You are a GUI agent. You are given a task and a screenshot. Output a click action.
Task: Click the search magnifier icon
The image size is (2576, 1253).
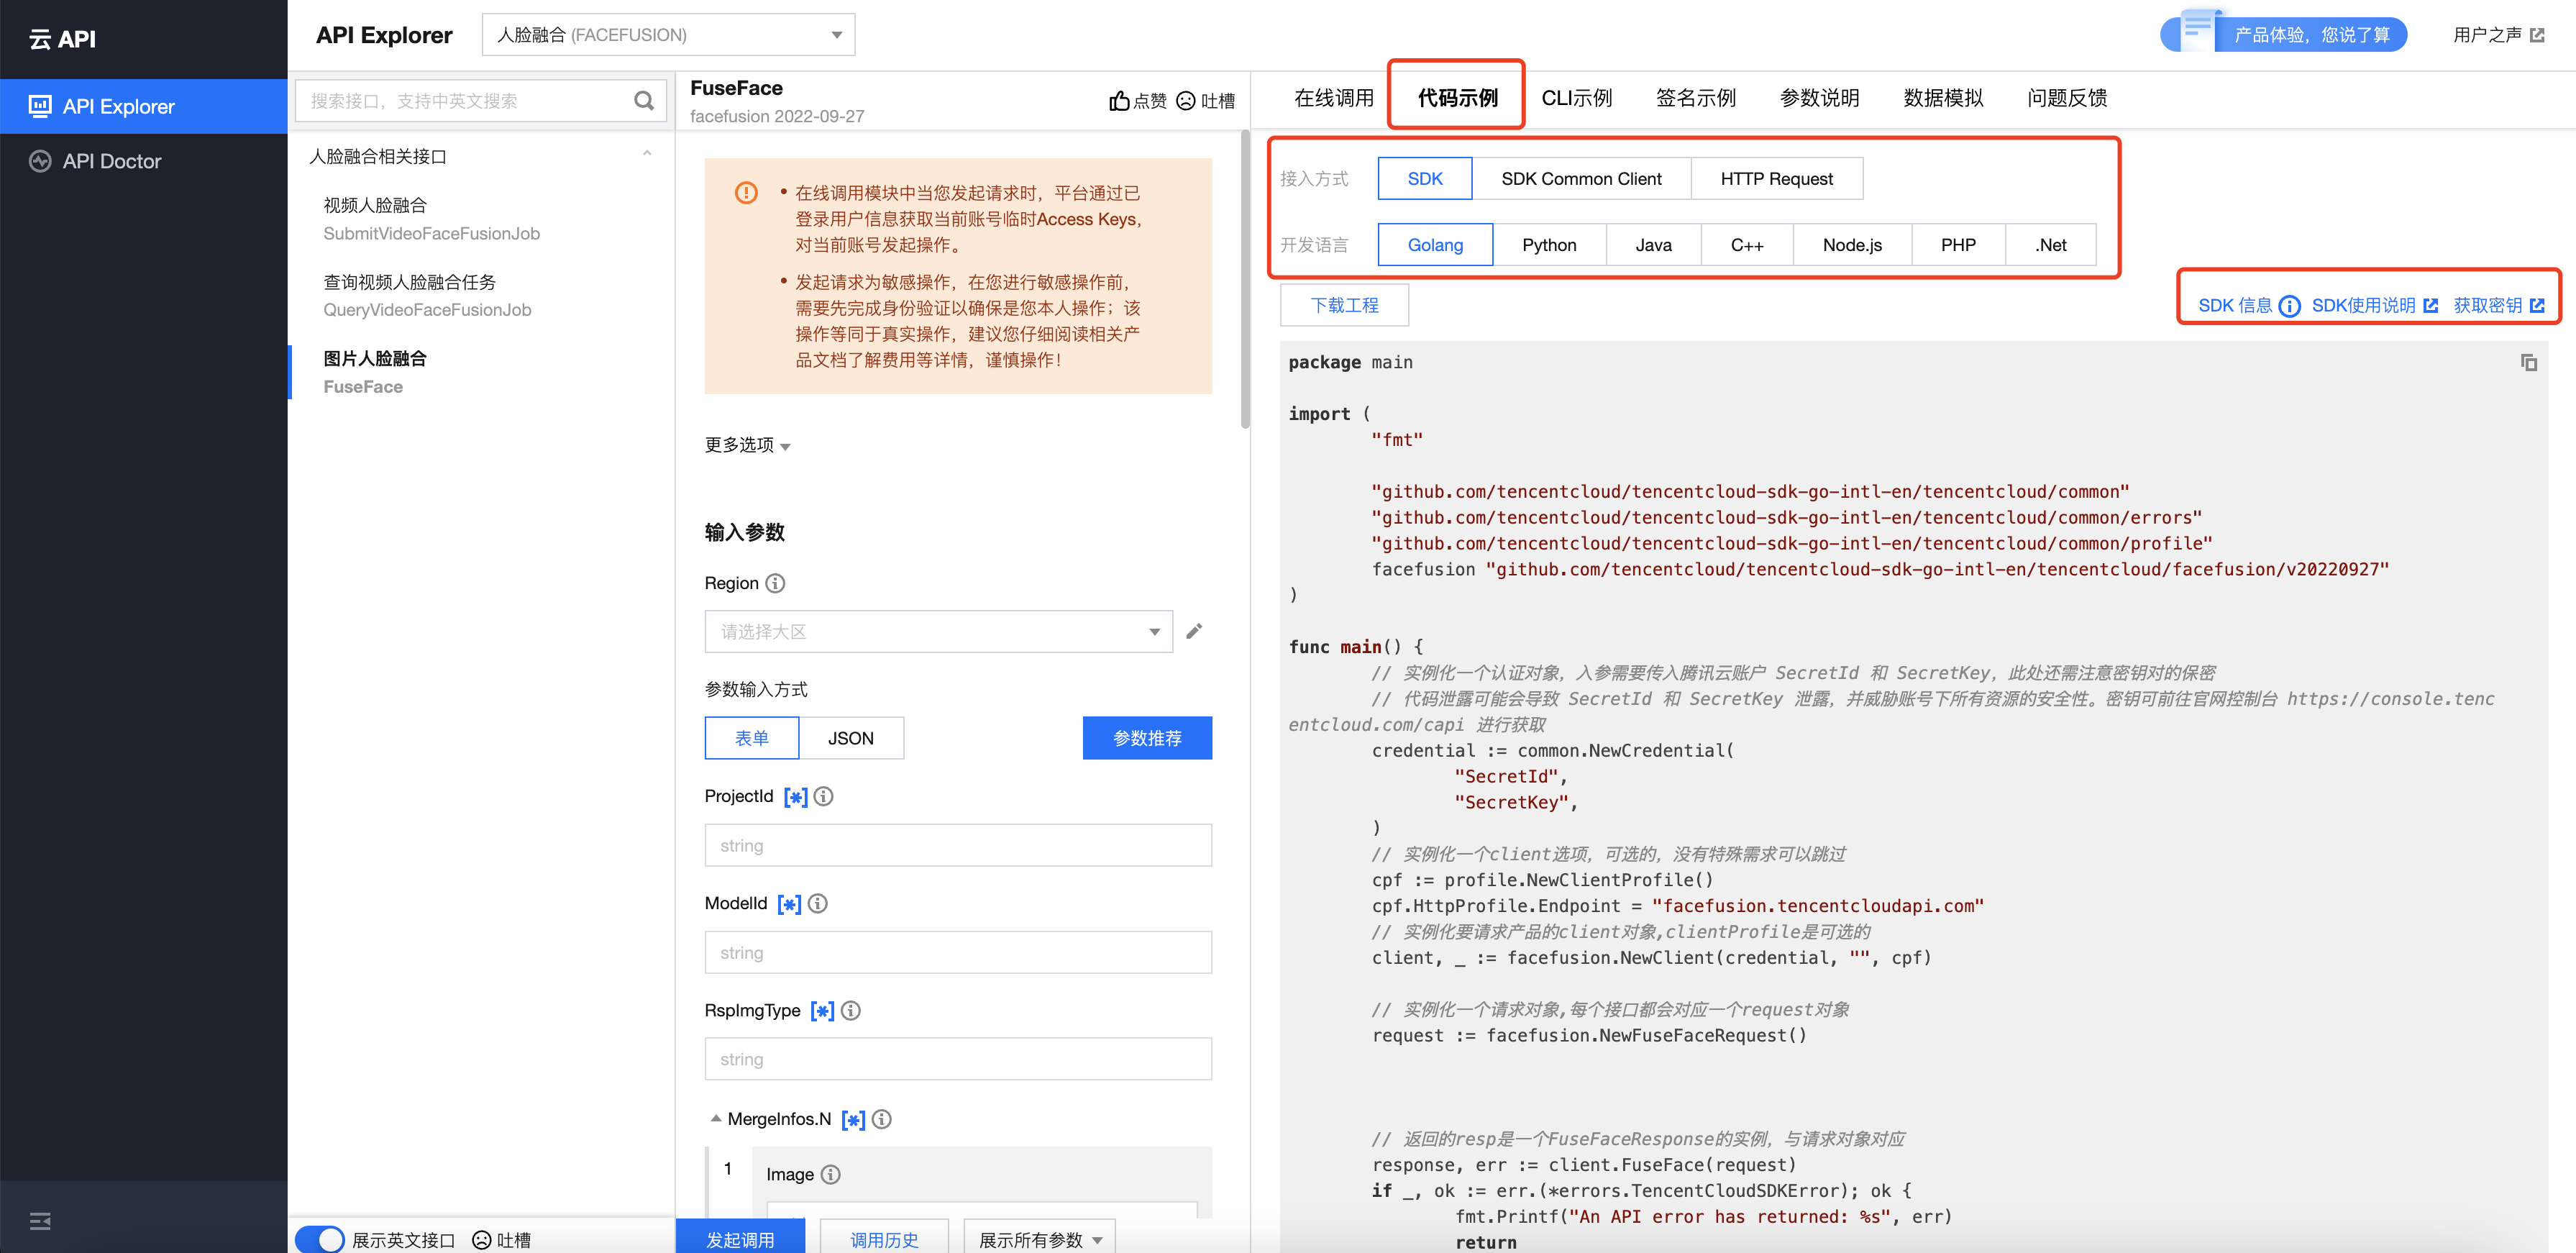point(643,101)
